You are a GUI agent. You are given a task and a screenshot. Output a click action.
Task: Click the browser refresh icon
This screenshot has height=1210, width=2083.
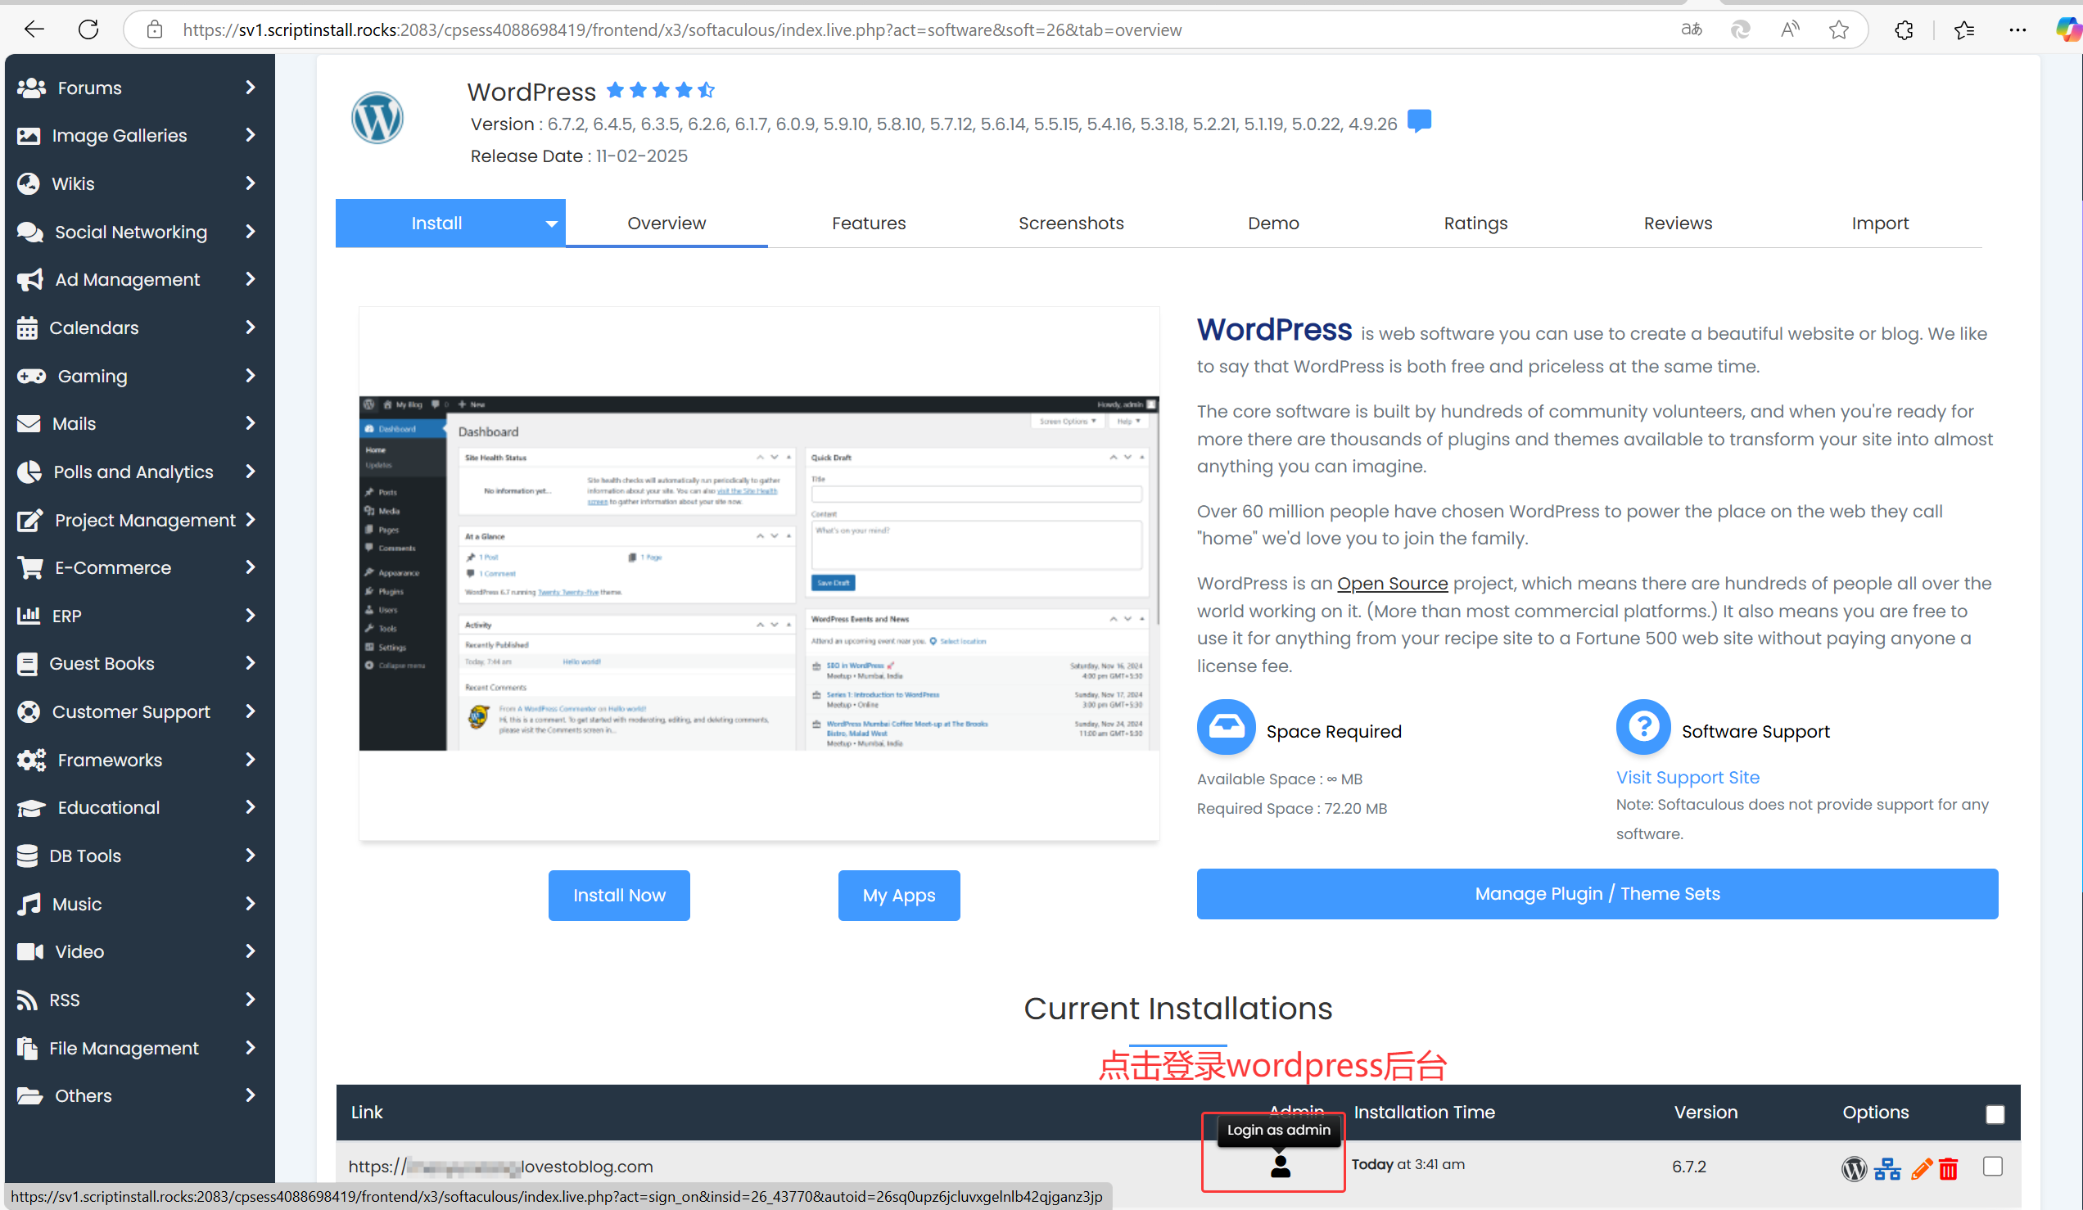(x=88, y=29)
